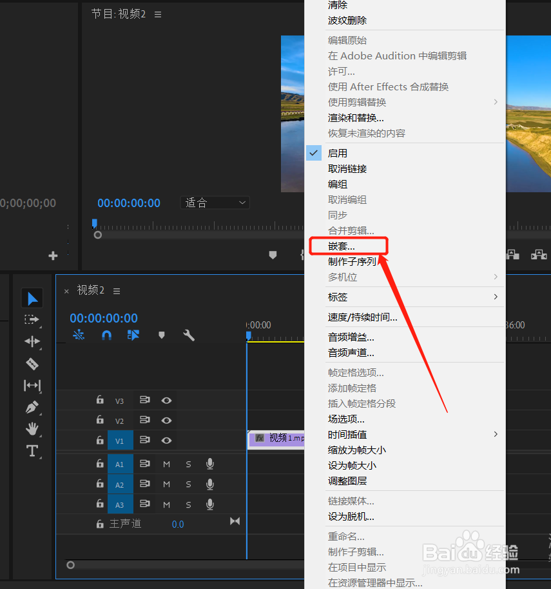The width and height of the screenshot is (551, 589).
Task: Select the Slip tool
Action: 32,385
